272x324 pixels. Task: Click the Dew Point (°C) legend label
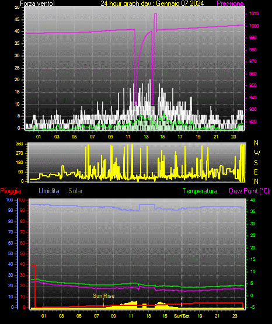point(249,191)
